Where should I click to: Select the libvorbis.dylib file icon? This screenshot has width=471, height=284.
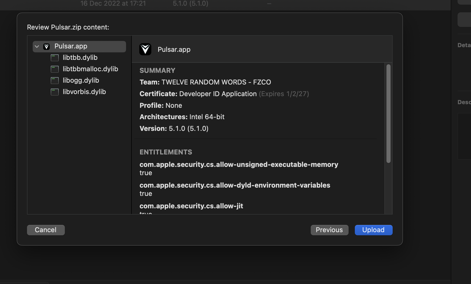(x=55, y=92)
